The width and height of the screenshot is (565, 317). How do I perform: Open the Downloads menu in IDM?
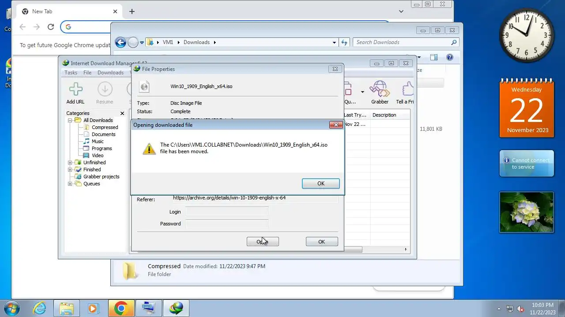(x=110, y=73)
